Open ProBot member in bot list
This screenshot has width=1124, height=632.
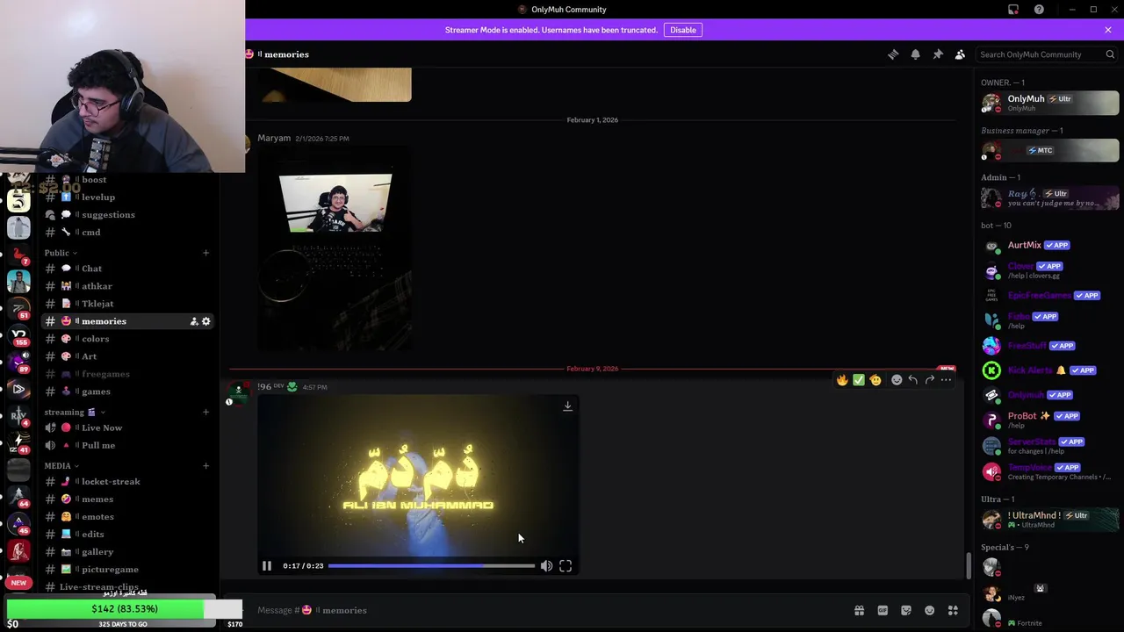click(1050, 420)
